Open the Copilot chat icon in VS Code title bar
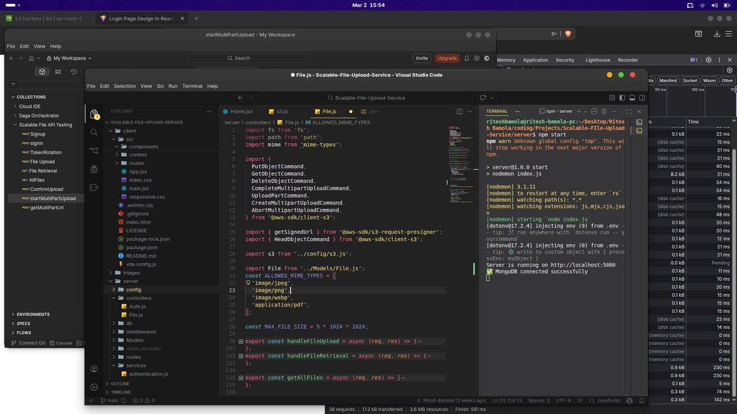Screen dimensions: 737x414 coord(483,98)
